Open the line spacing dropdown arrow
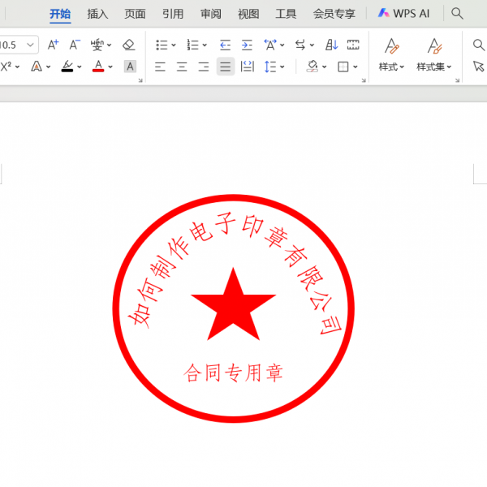This screenshot has width=487, height=487. pyautogui.click(x=282, y=67)
